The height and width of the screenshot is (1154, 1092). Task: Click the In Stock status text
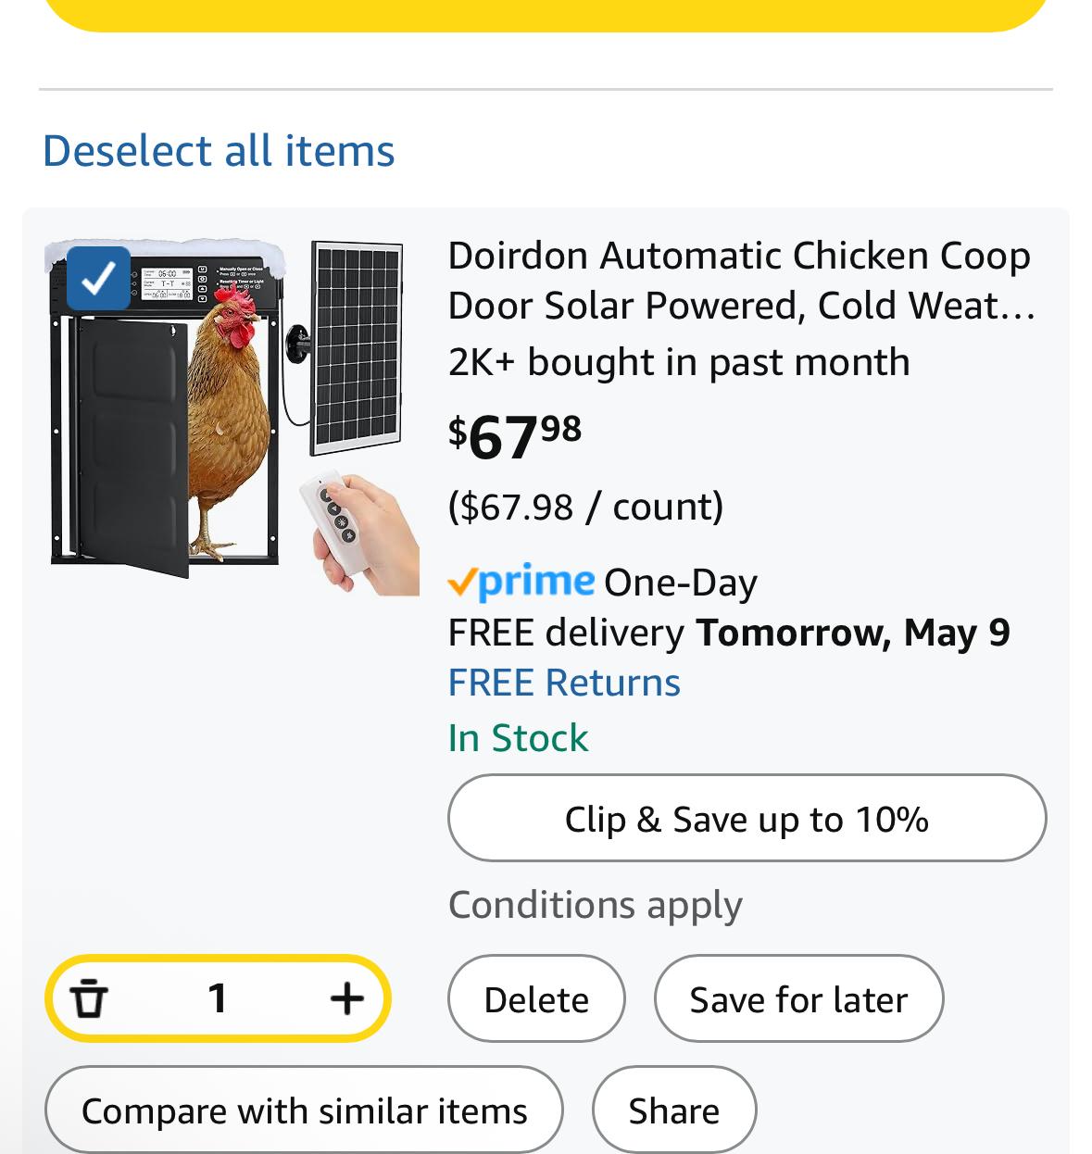(x=518, y=738)
